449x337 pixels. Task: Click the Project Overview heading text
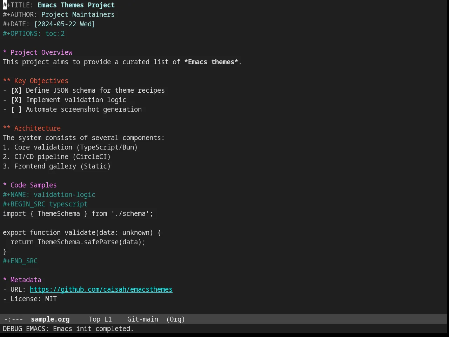(41, 52)
